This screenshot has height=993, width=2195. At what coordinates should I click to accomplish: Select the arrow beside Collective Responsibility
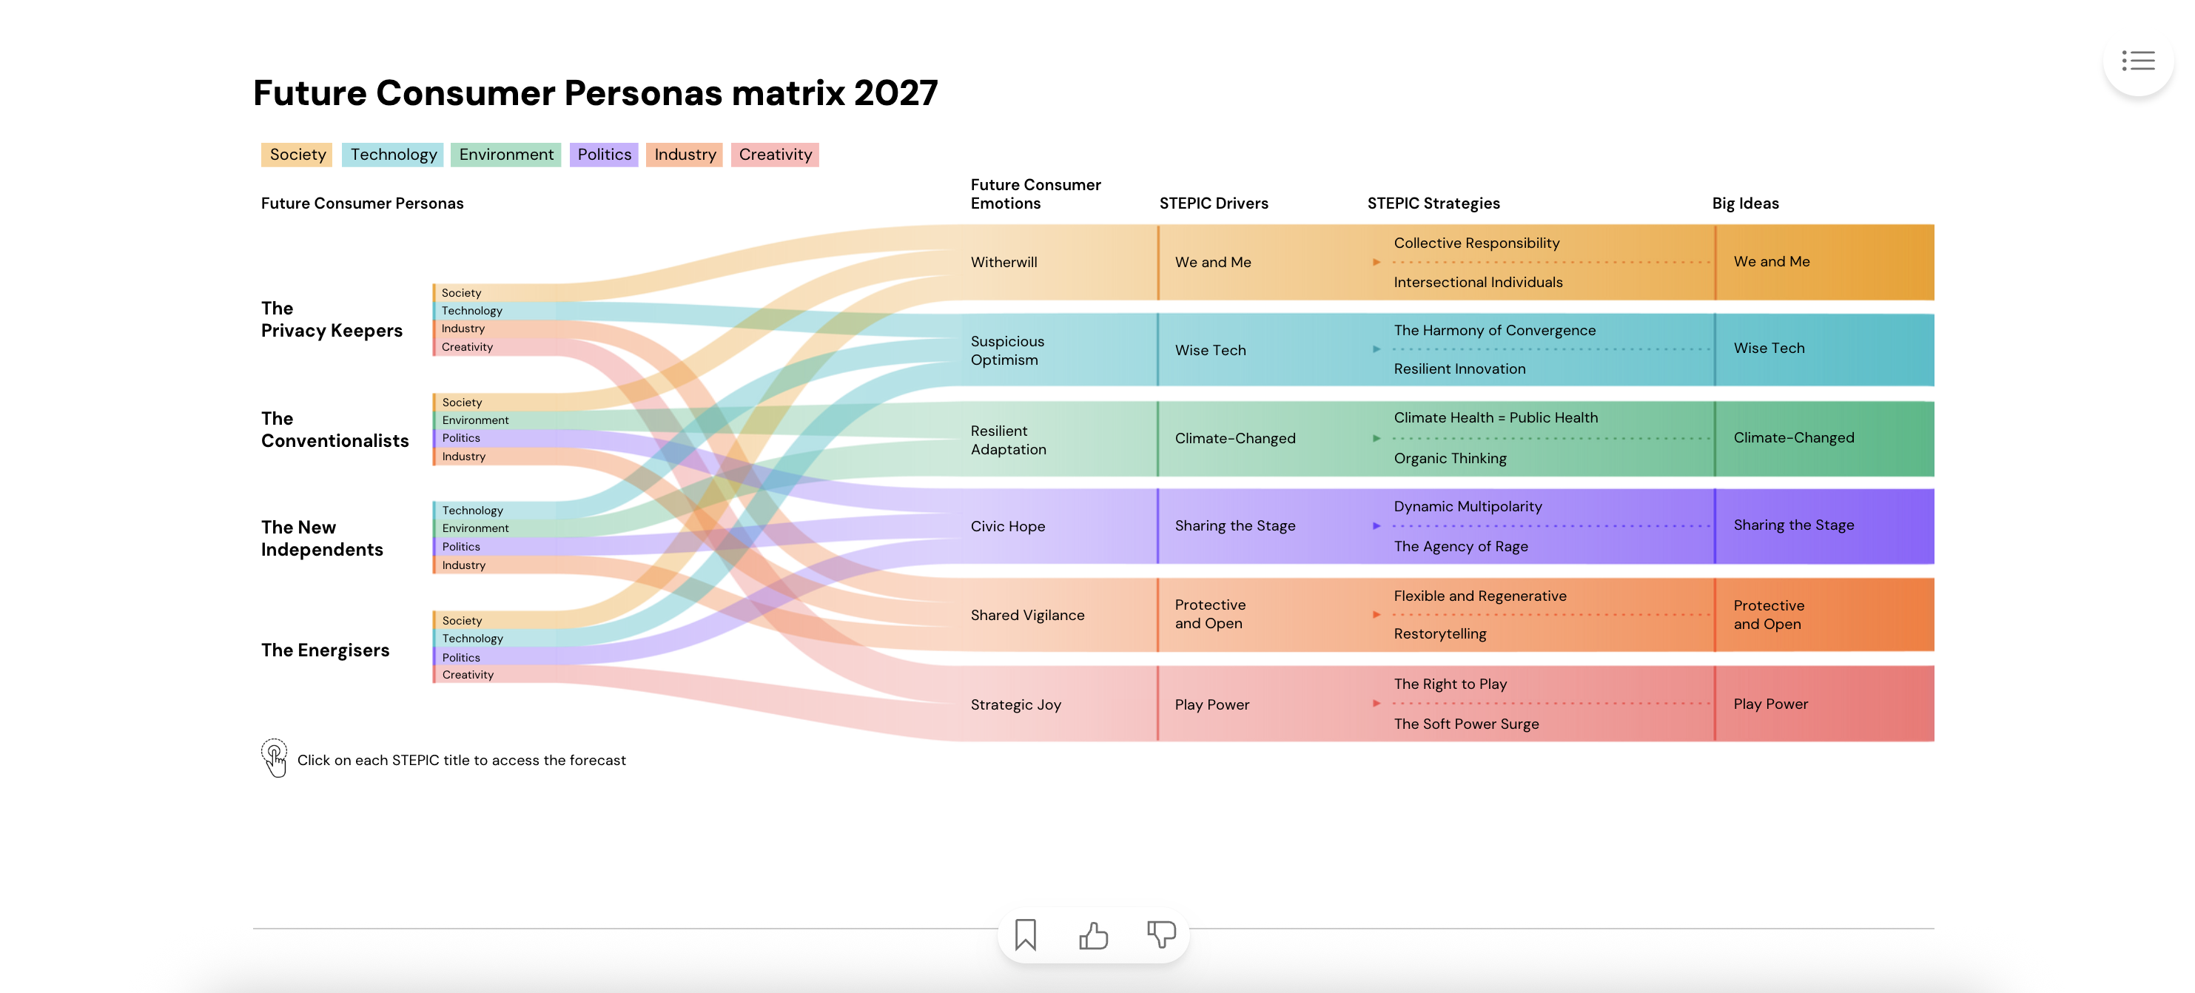click(1378, 261)
